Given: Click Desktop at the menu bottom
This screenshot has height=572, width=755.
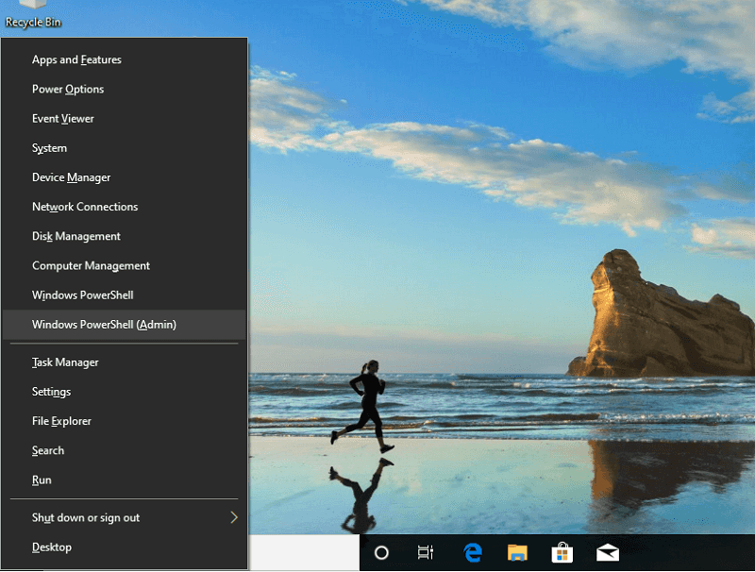Looking at the screenshot, I should click(52, 547).
